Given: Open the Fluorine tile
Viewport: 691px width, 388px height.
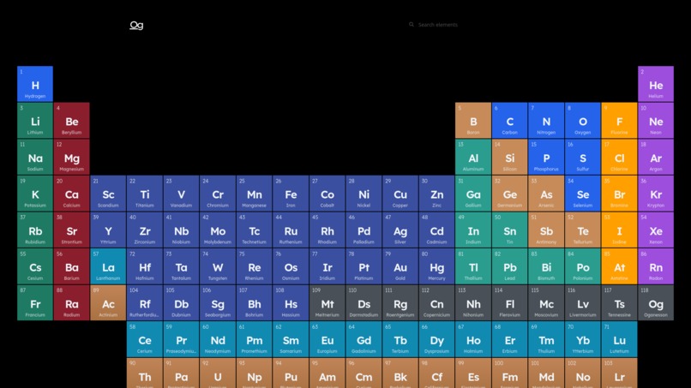Looking at the screenshot, I should click(x=619, y=120).
